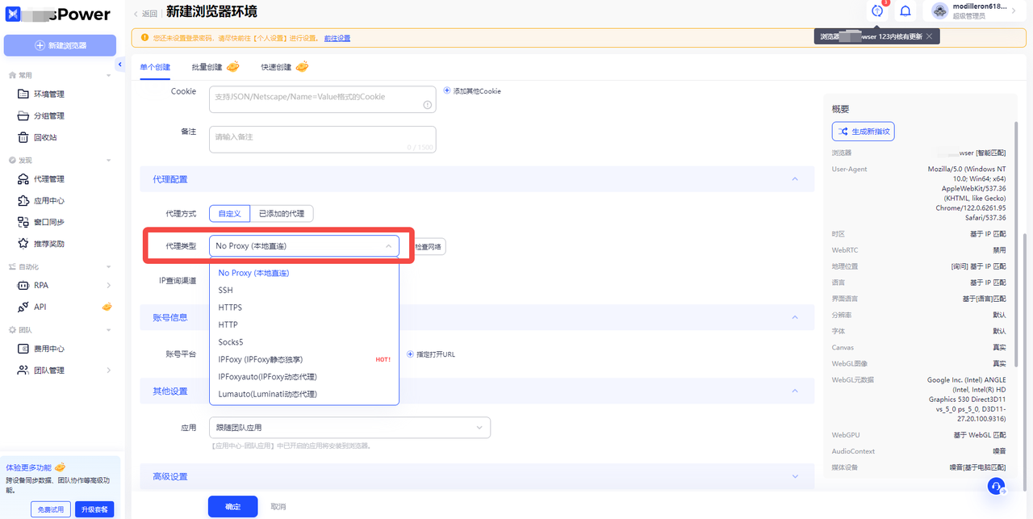Image resolution: width=1033 pixels, height=519 pixels.
Task: Open 回收站 recycle bin item
Action: click(45, 137)
